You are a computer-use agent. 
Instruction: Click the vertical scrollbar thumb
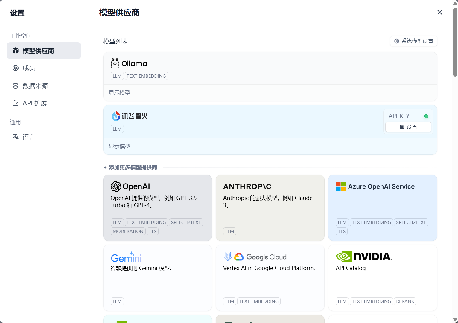click(x=455, y=42)
